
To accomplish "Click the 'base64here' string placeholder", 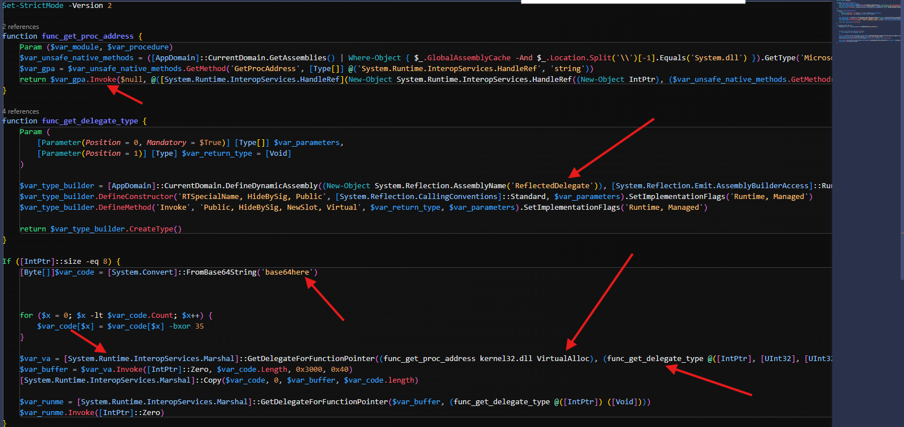I will pos(287,272).
